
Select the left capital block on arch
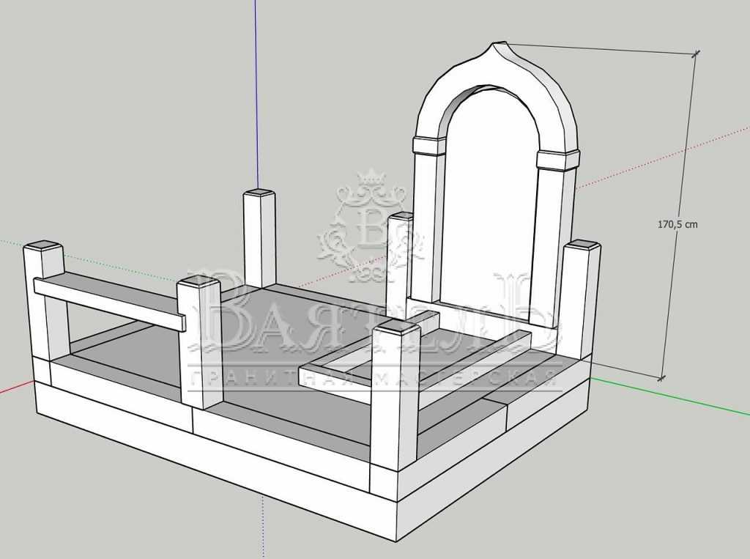pyautogui.click(x=429, y=145)
